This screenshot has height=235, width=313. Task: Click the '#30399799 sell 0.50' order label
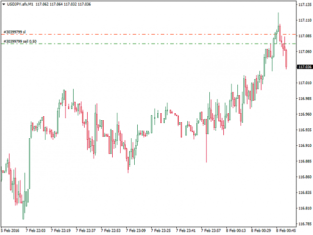(20, 41)
